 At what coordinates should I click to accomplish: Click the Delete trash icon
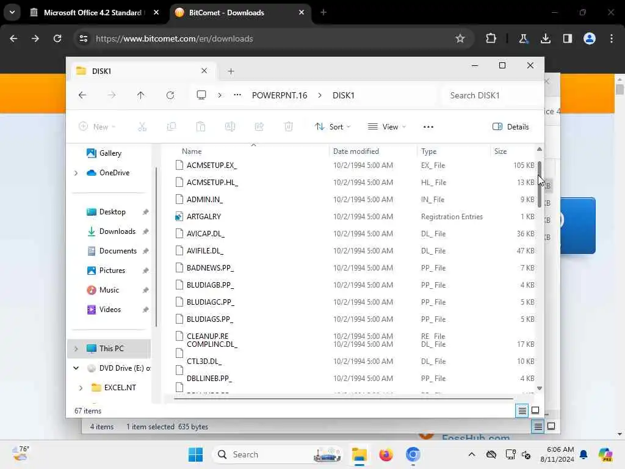pyautogui.click(x=289, y=127)
